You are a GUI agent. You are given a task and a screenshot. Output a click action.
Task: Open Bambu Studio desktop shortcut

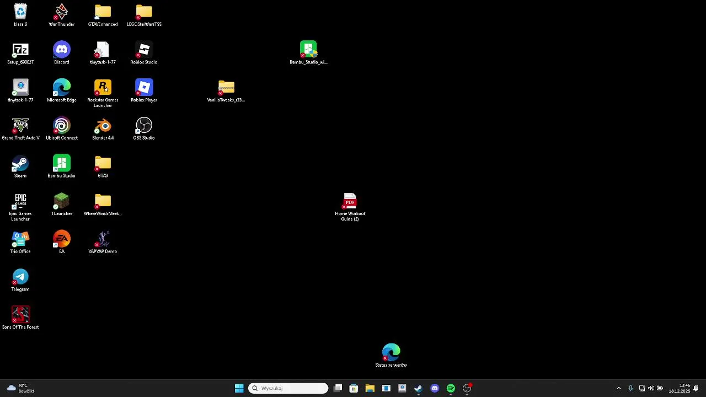pyautogui.click(x=61, y=167)
